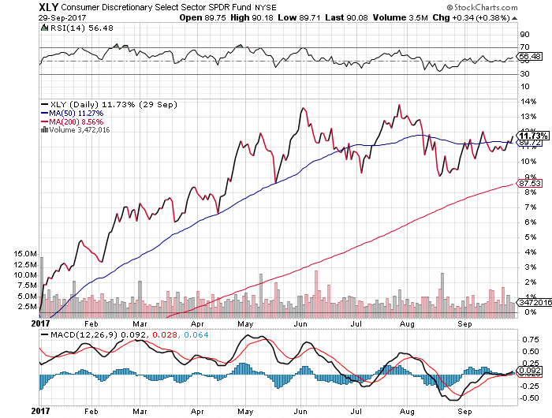Click the black XLY line legend sample
Image resolution: width=552 pixels, height=418 pixels.
[44, 104]
